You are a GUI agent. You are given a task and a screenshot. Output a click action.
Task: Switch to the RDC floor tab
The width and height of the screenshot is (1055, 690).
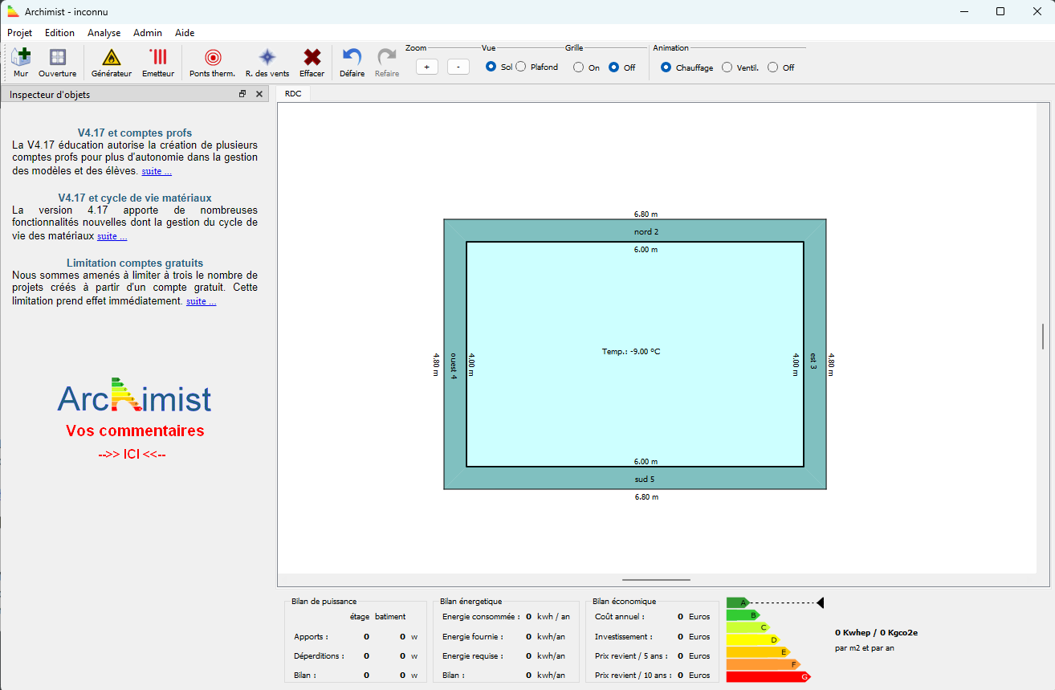coord(293,94)
